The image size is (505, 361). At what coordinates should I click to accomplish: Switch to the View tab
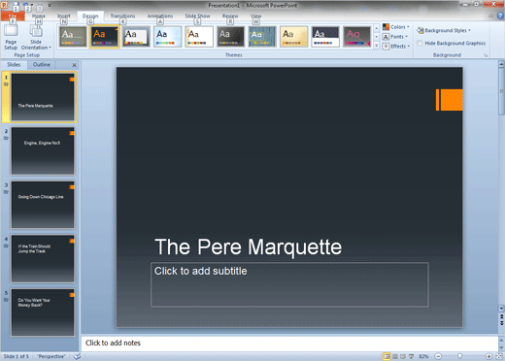tap(255, 16)
